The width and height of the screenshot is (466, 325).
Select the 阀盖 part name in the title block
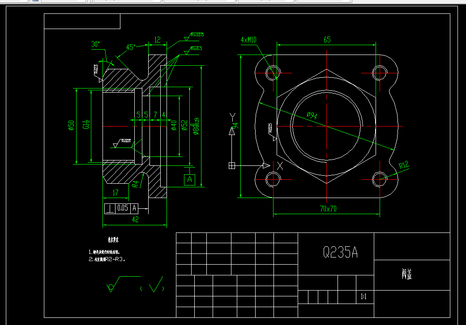[x=407, y=274]
